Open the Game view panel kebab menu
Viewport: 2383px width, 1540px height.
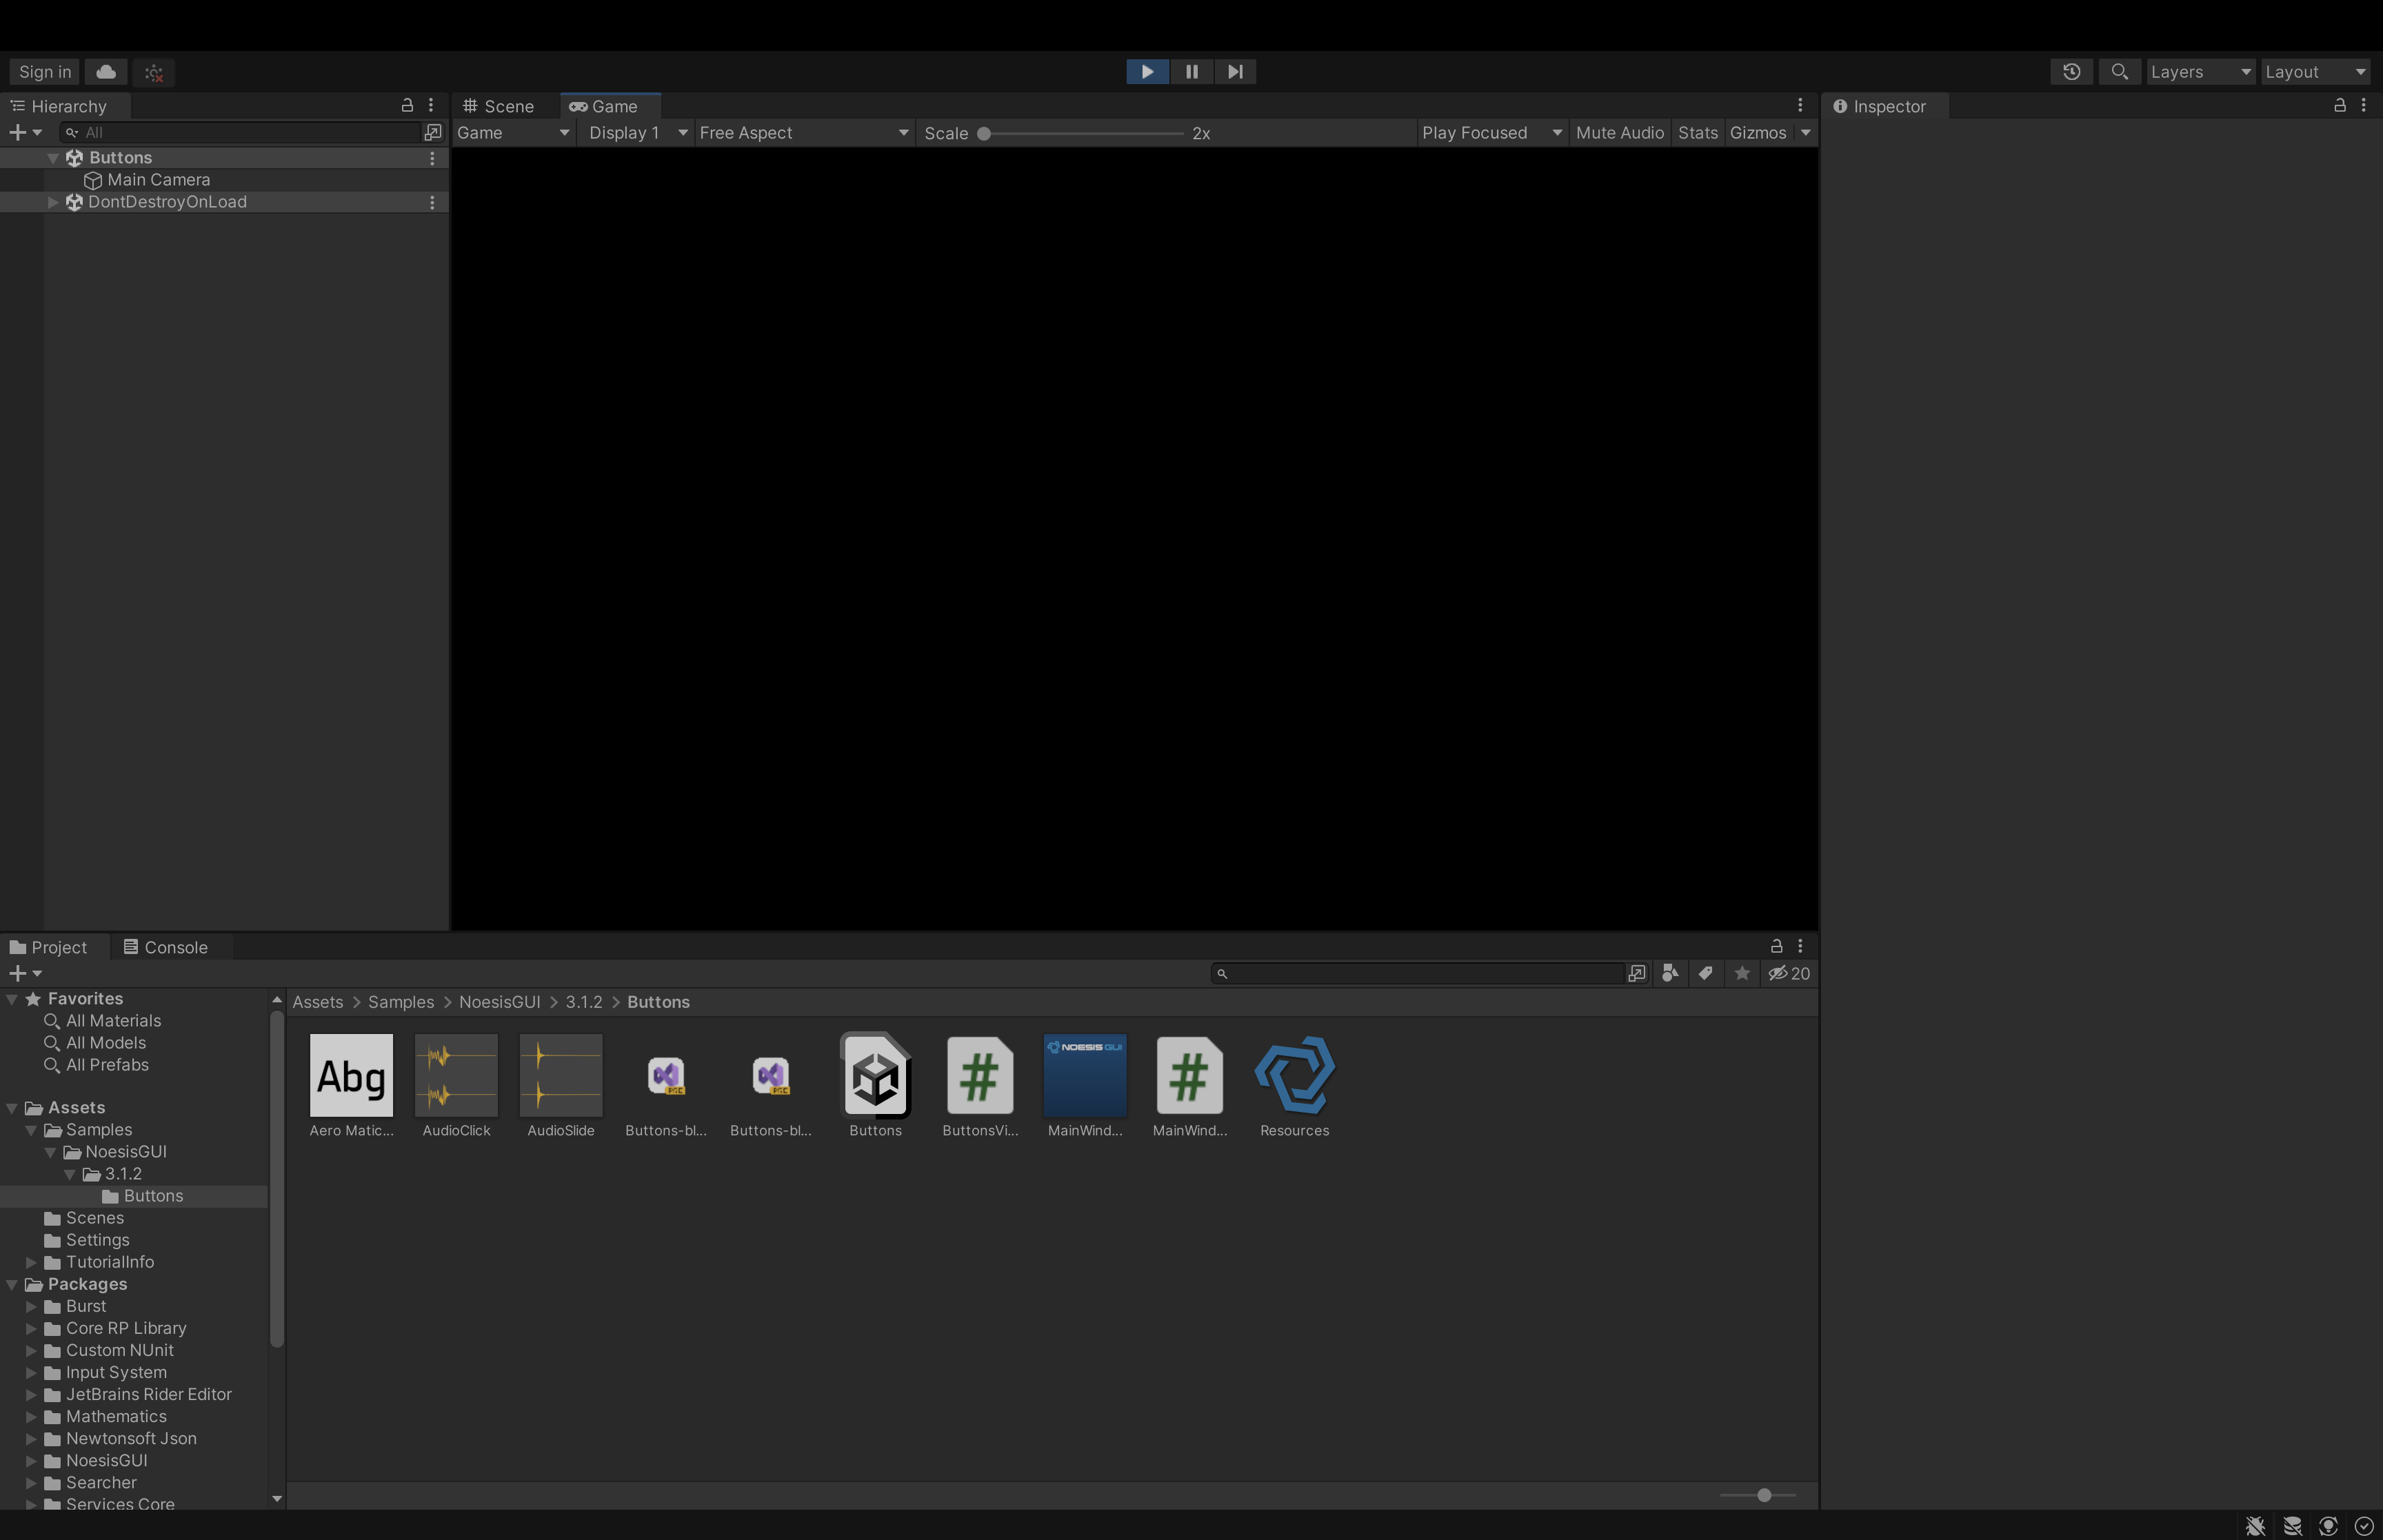point(1800,105)
